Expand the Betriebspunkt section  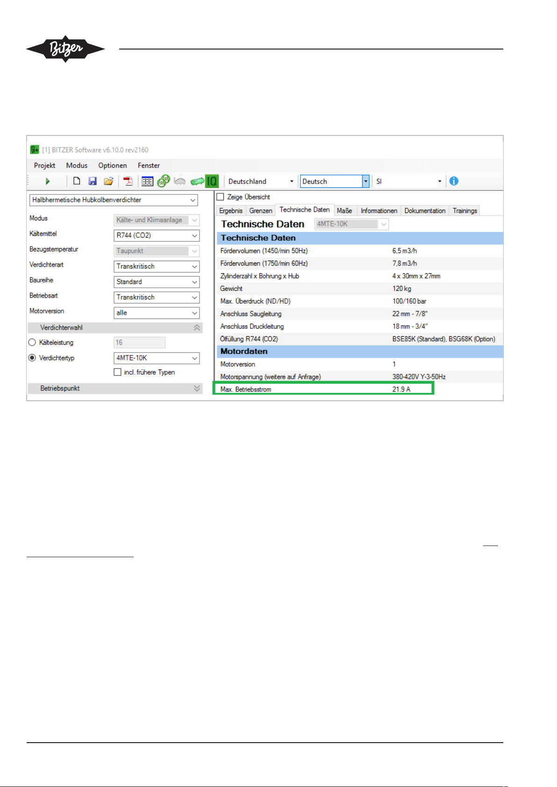115,388
